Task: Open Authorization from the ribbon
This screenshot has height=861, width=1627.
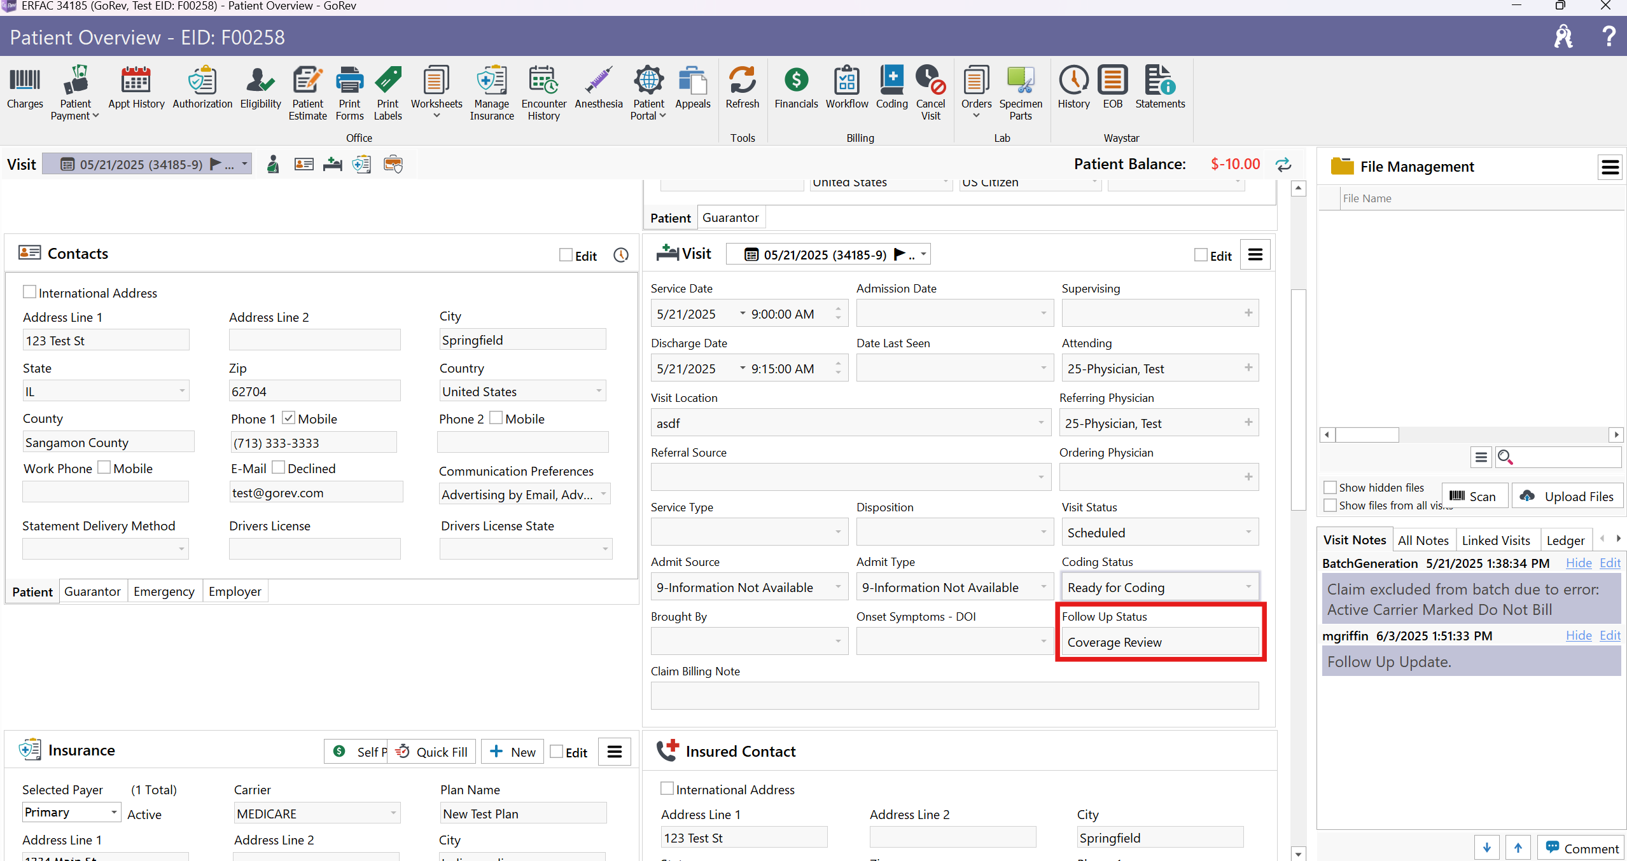Action: click(x=202, y=88)
